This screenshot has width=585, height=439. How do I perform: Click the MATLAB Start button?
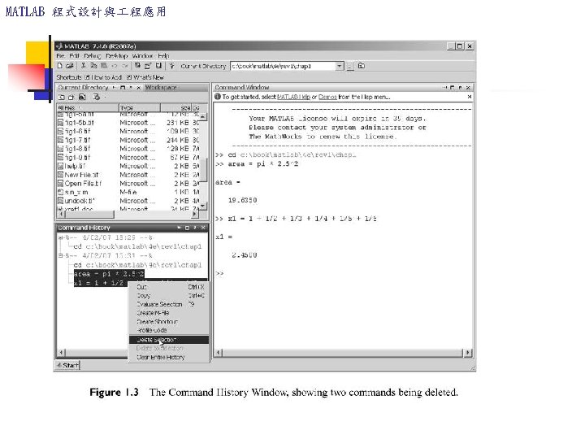(x=68, y=365)
